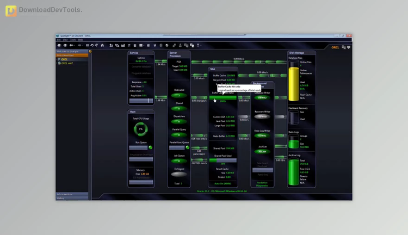Select the orange Live connections header
The height and width of the screenshot is (235, 408).
(72, 55)
